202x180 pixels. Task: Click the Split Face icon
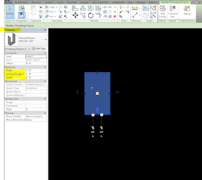(x=66, y=7)
